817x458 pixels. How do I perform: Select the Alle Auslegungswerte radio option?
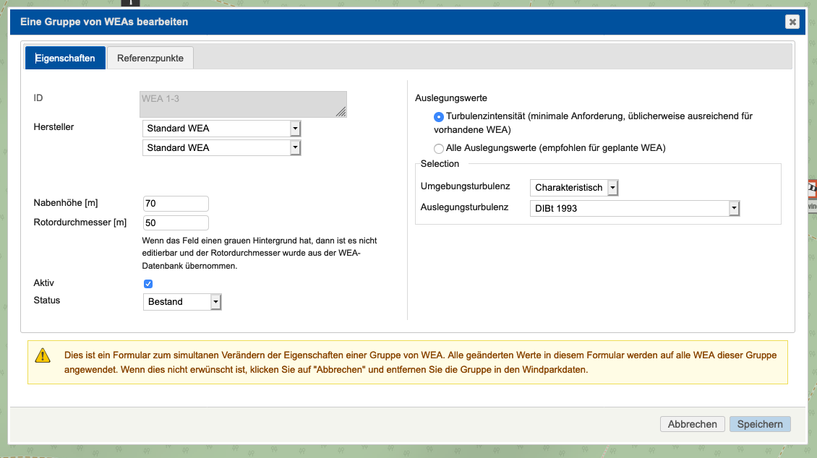tap(439, 148)
